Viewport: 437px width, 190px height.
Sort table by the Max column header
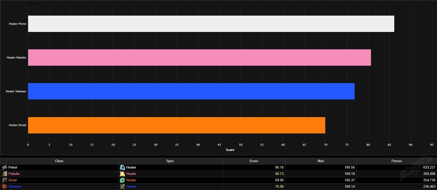pos(321,161)
